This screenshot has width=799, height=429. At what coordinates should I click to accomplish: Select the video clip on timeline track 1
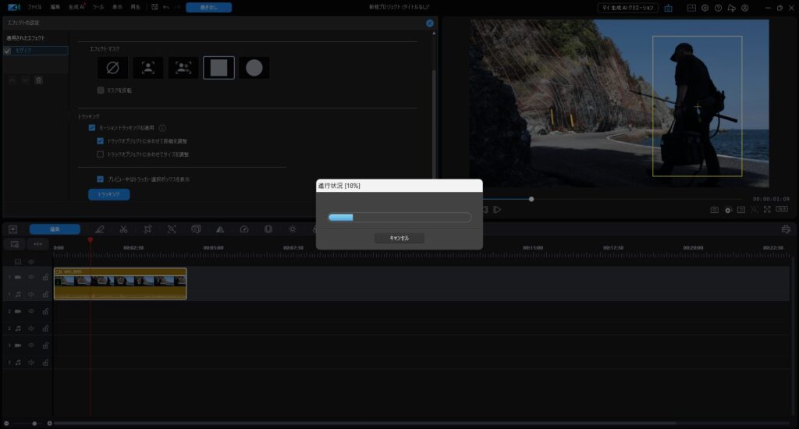coord(120,283)
